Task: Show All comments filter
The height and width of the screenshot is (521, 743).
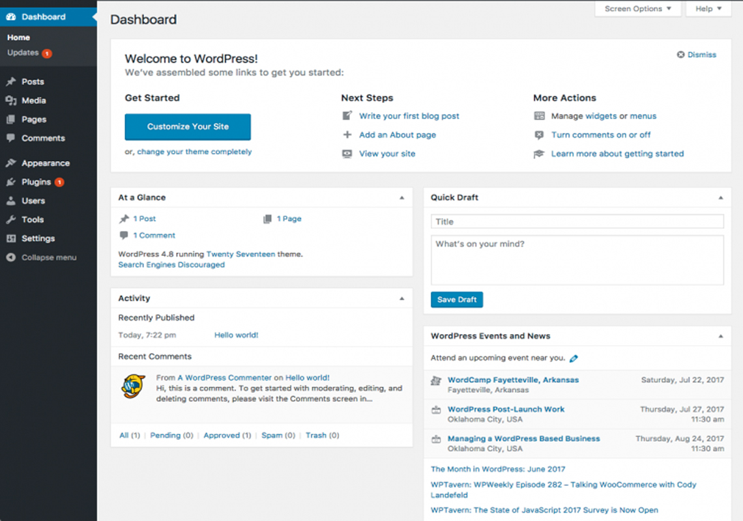Action: click(x=124, y=435)
